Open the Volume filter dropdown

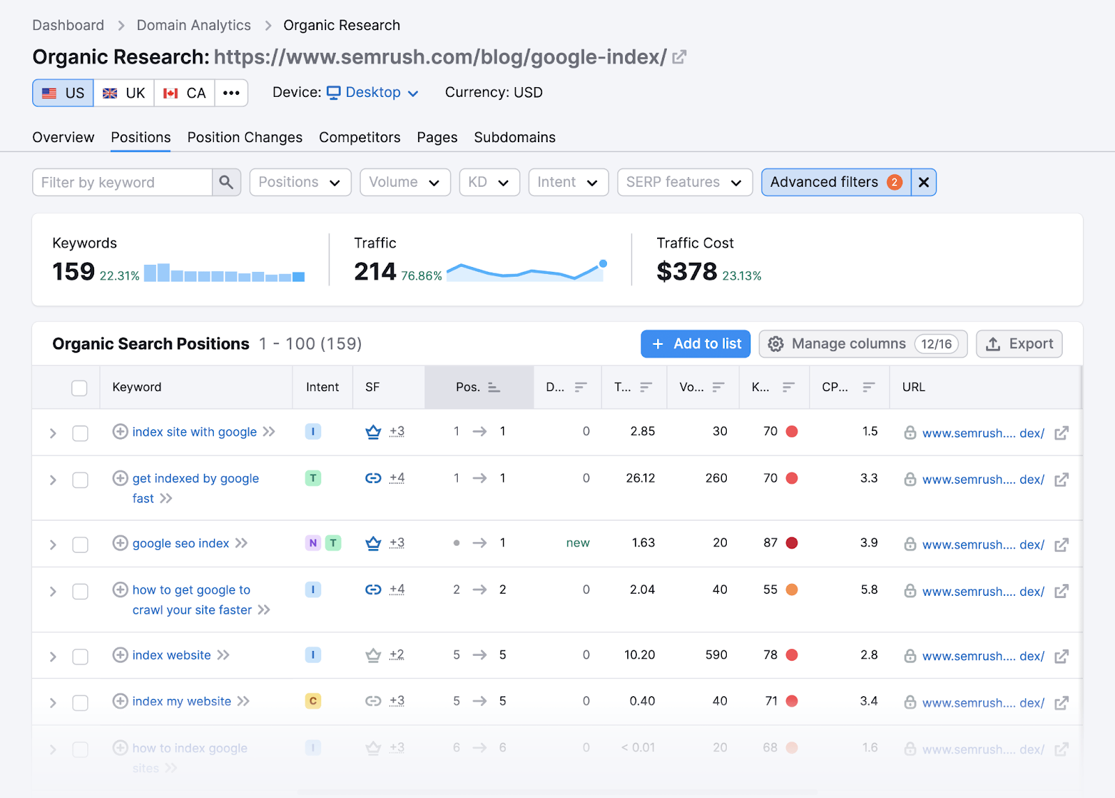coord(404,182)
